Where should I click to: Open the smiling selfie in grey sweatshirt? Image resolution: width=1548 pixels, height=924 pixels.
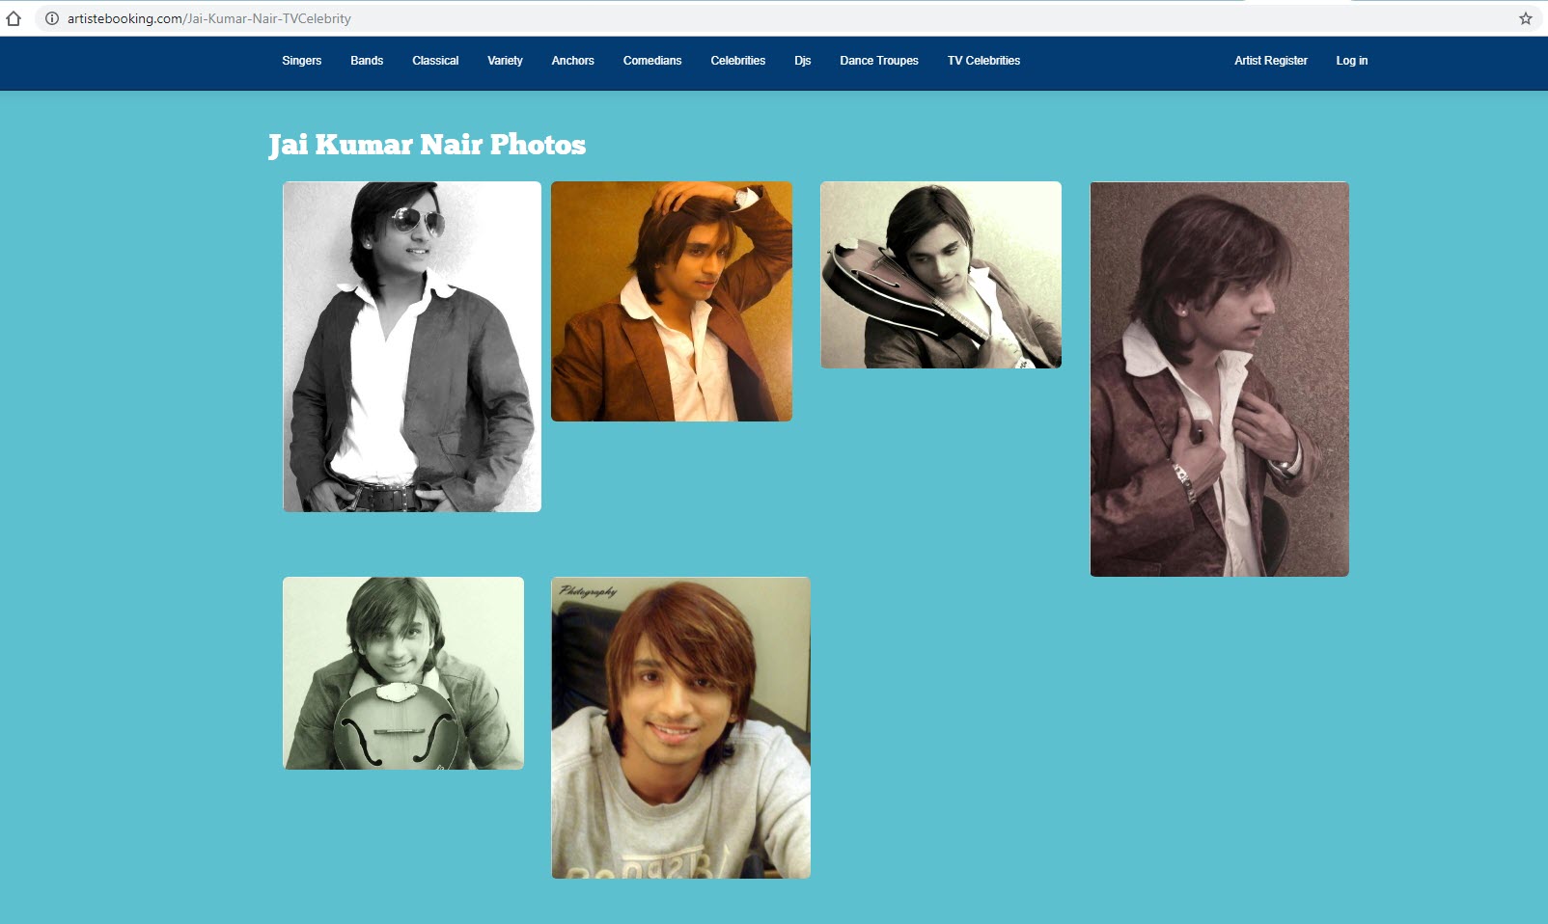tap(681, 727)
